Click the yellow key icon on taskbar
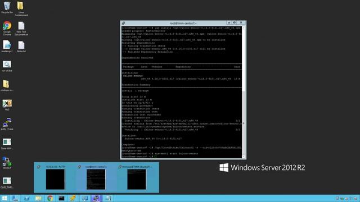This screenshot has height=202, width=360. tap(73, 198)
